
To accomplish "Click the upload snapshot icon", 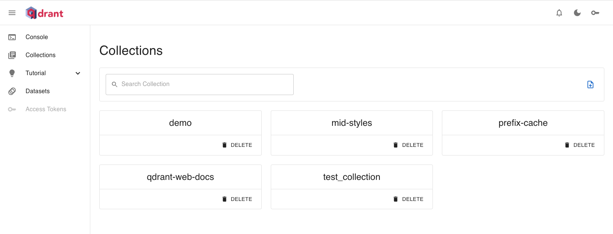I will coord(590,85).
